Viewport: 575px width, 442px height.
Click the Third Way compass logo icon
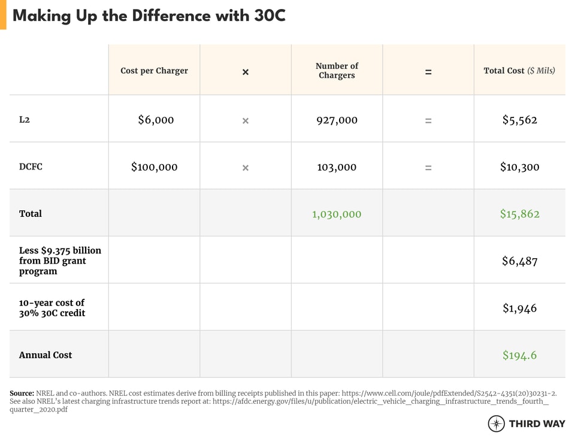coord(496,424)
